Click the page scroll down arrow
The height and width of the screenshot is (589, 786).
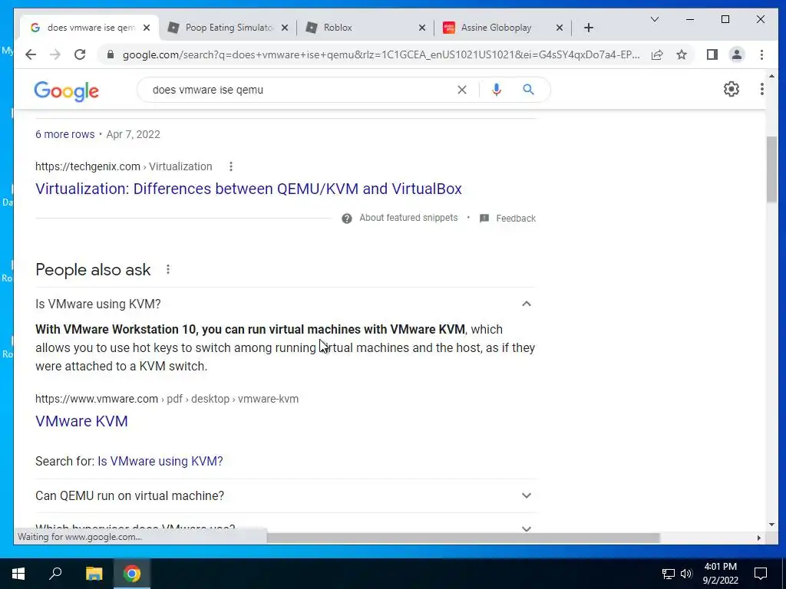coord(771,525)
